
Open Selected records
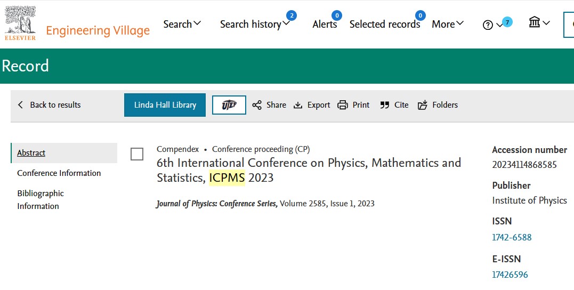pyautogui.click(x=384, y=25)
